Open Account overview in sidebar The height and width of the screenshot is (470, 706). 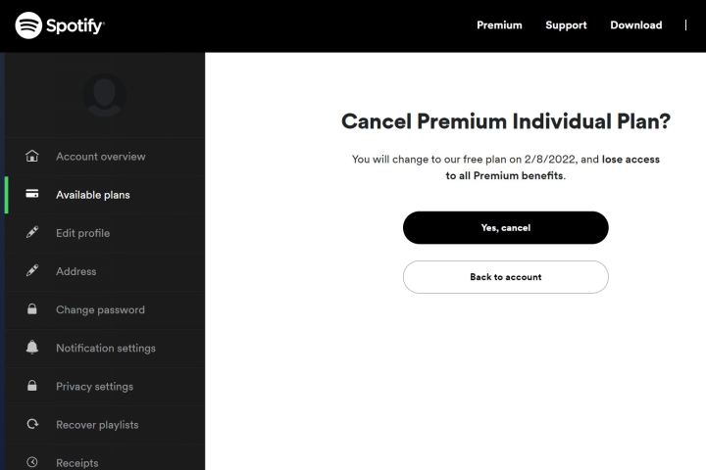click(100, 157)
